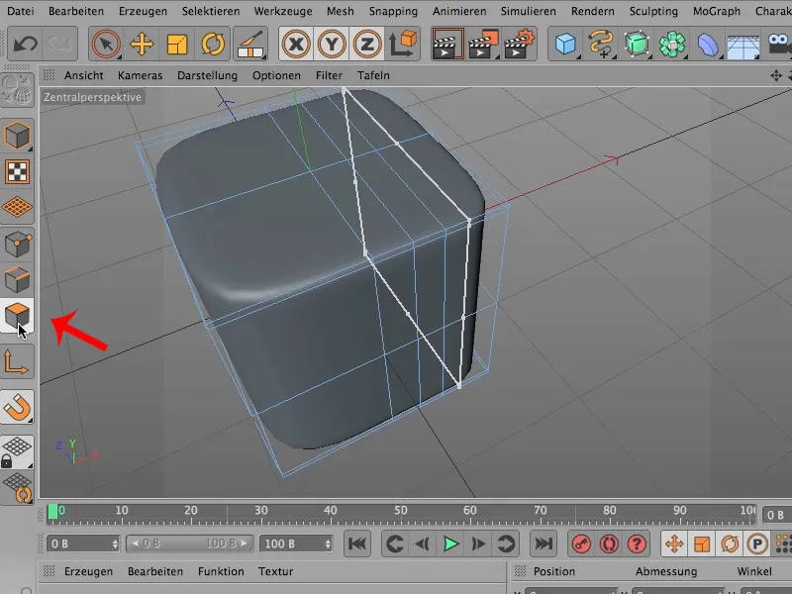Select the Live Selection tool
The image size is (792, 594).
(106, 44)
